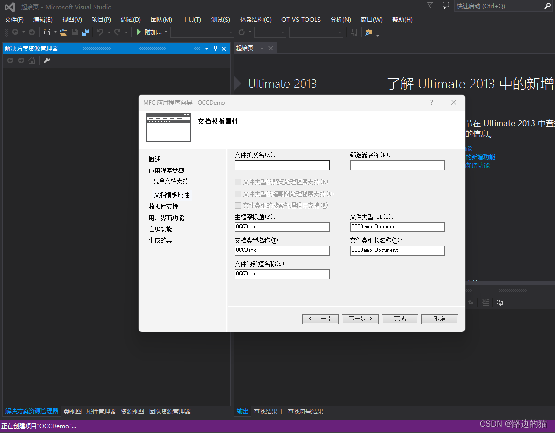Click the feedback speech bubble icon
The image size is (555, 433).
click(x=446, y=6)
